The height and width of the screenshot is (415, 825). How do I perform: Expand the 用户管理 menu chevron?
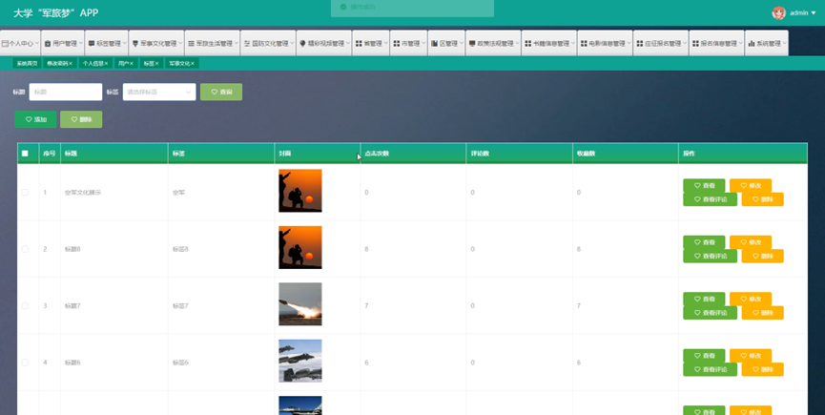pos(80,44)
